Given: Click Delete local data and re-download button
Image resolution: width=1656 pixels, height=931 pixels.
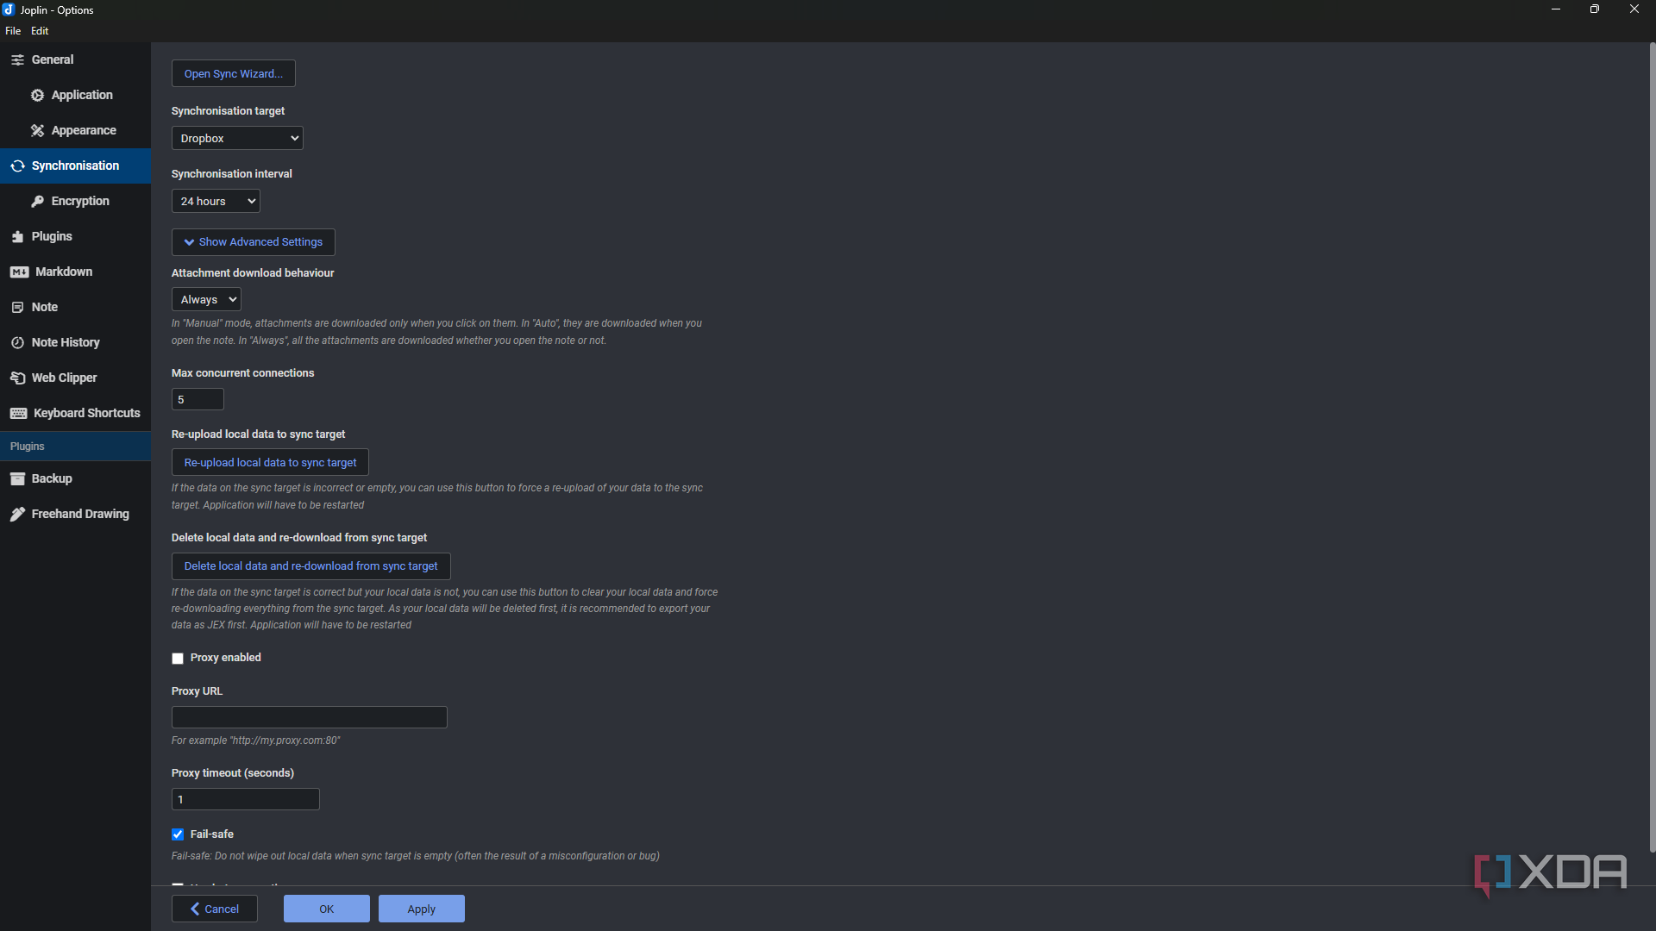Looking at the screenshot, I should click(x=310, y=566).
